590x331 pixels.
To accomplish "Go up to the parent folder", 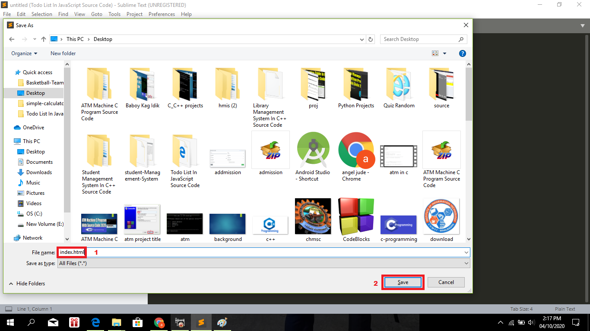I will (44, 39).
